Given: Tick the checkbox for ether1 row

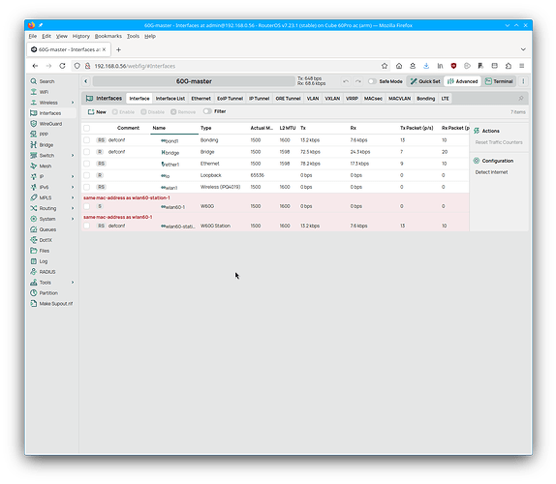Looking at the screenshot, I should [x=86, y=164].
